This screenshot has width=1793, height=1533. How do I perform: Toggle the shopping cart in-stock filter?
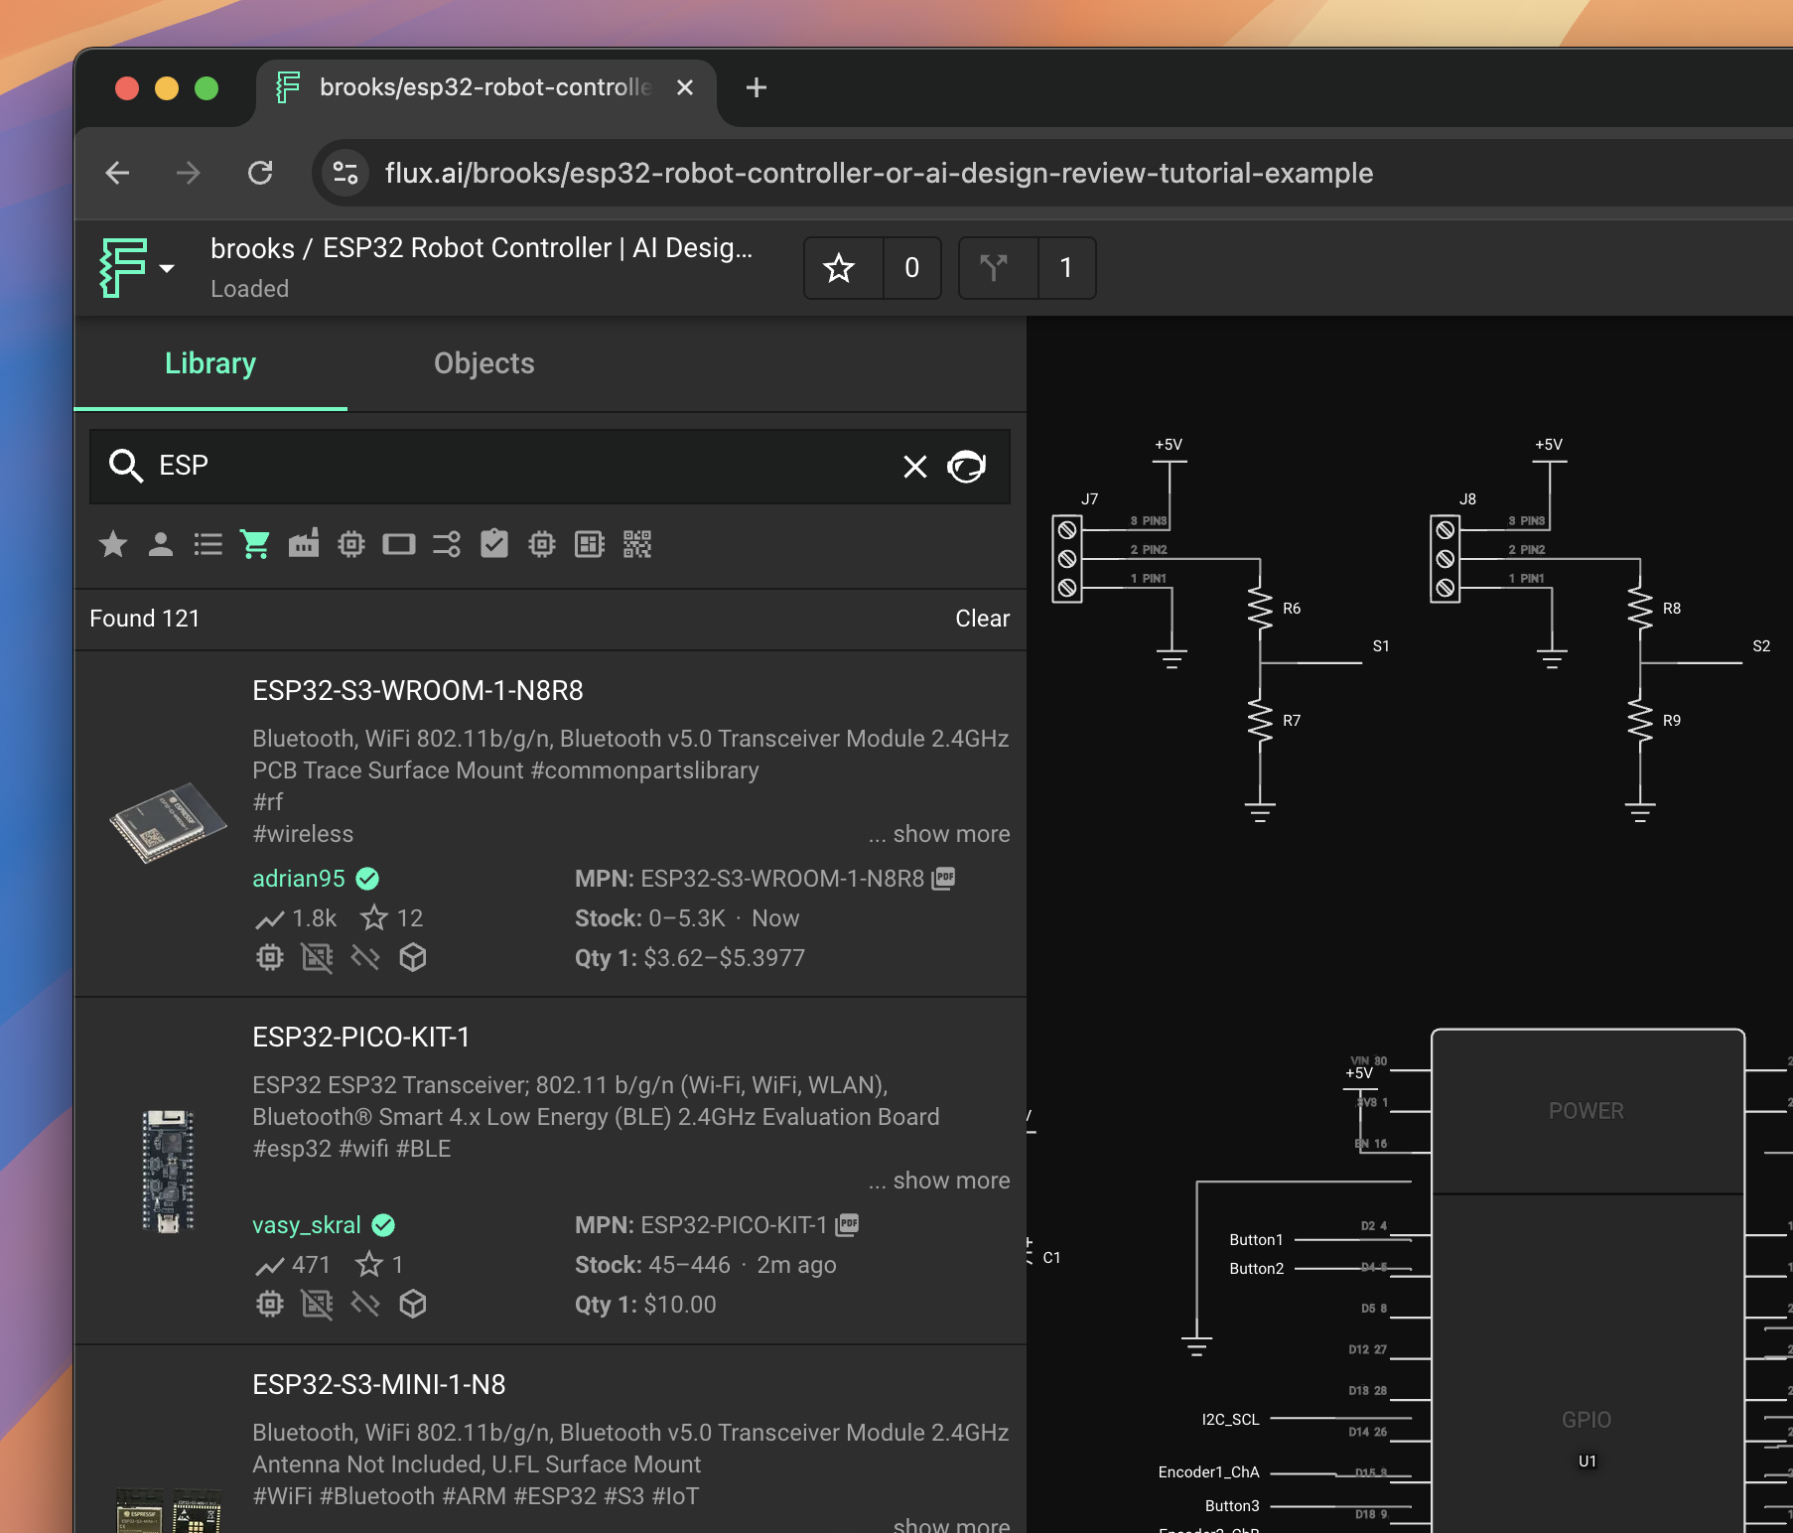click(255, 544)
